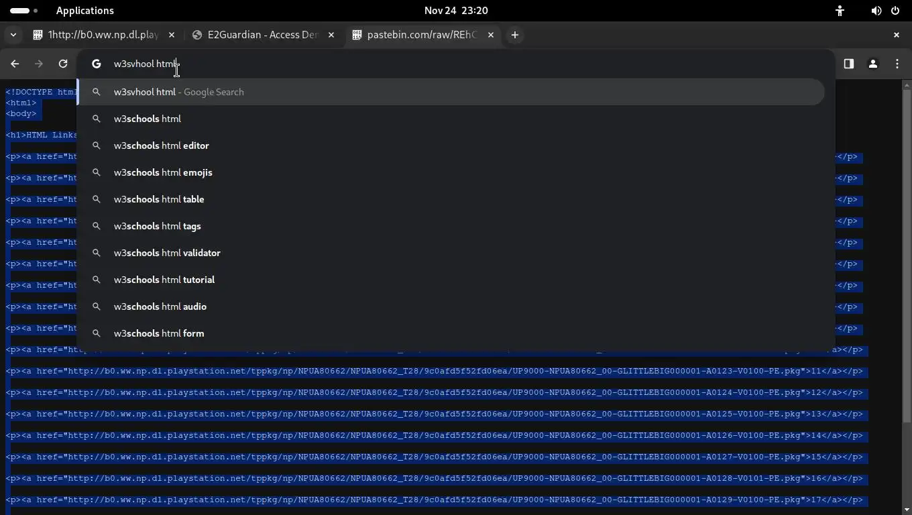Click the source line ending A0129-V0100-PE.pkg 17
912x515 pixels.
[435, 500]
